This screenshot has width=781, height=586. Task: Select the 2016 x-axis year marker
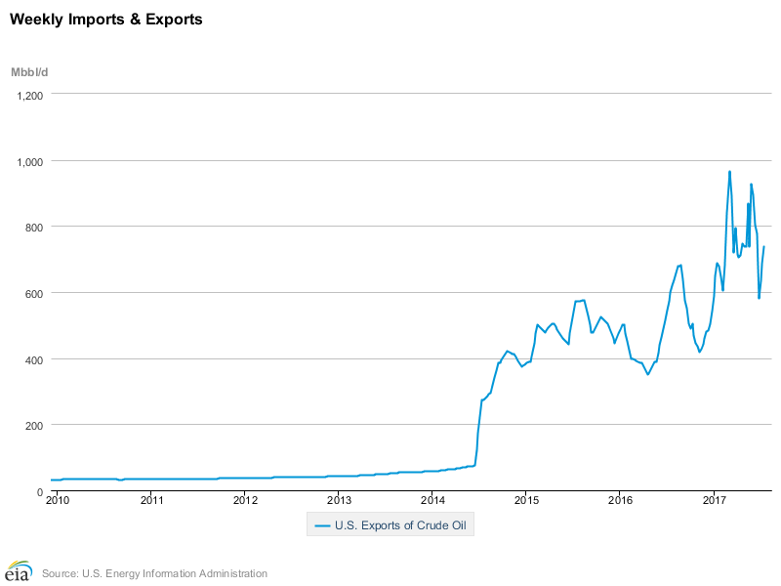tap(620, 500)
